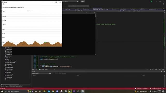Select uiDraw.h in Solution Explorer
The width and height of the screenshot is (166, 93).
tap(9, 72)
